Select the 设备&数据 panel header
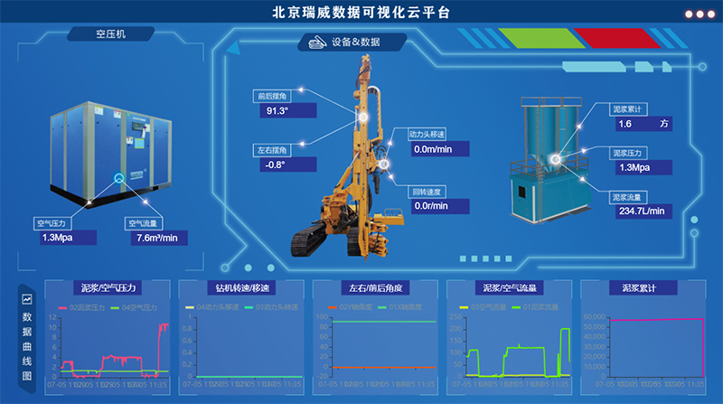 pyautogui.click(x=352, y=42)
